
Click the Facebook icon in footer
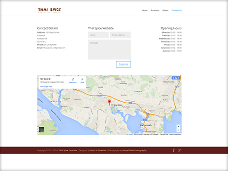pyautogui.click(x=174, y=150)
